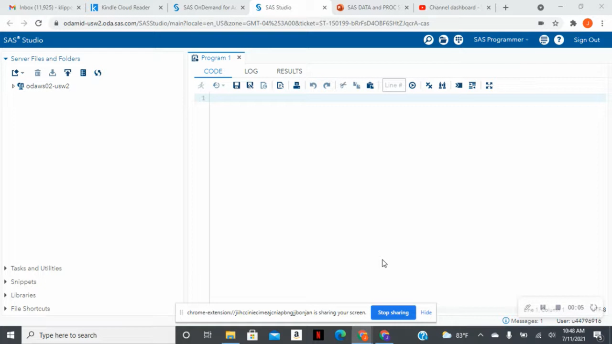Save the program with the floppy disk icon

(x=236, y=86)
